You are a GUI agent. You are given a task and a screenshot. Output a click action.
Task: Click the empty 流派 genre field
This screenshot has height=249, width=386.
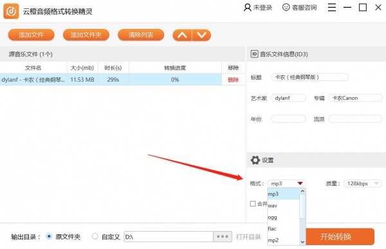(356, 119)
